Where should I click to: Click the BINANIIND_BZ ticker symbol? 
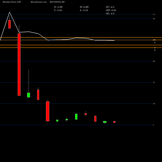(x=57, y=2)
